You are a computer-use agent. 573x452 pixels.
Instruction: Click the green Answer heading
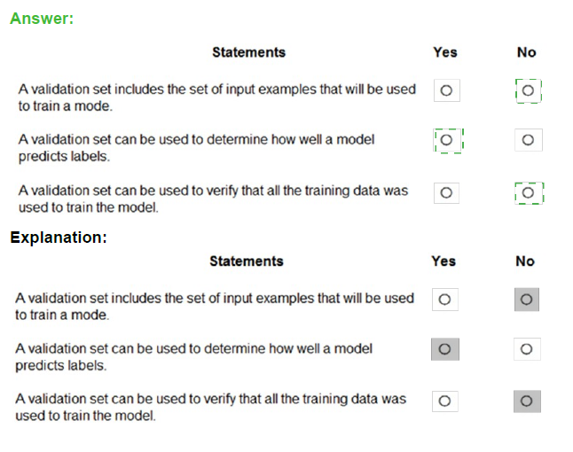tap(42, 19)
